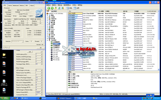Image resolution: width=161 pixels, height=100 pixels.
Task: Switch to EVEREST Ultimate Edition taskbar button
Action: pyautogui.click(x=65, y=98)
